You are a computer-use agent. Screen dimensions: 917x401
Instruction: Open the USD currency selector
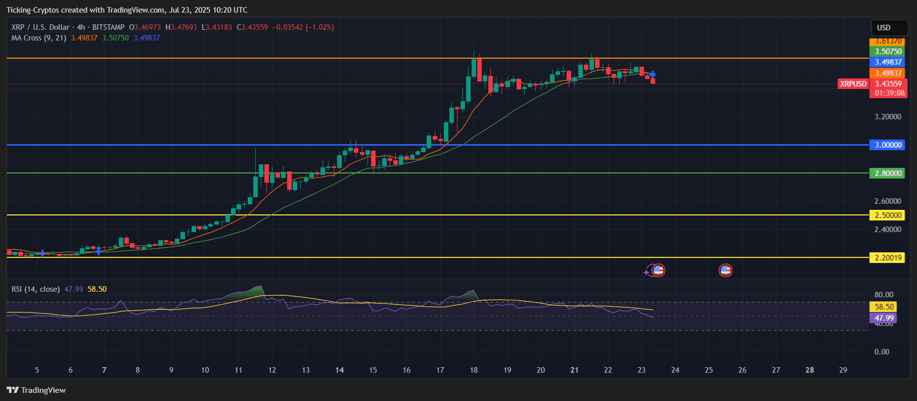coord(889,28)
